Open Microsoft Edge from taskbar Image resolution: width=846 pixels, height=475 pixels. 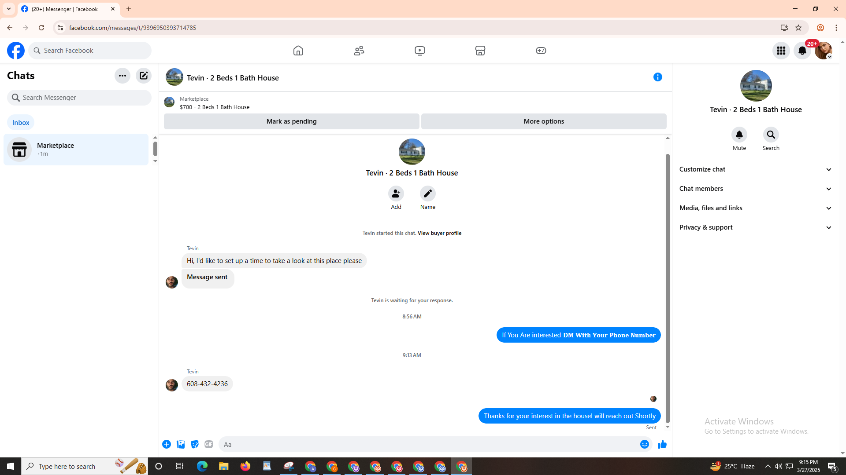[202, 466]
